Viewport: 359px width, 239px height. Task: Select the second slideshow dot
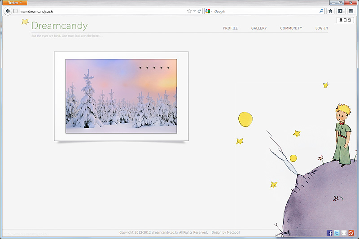pos(147,68)
